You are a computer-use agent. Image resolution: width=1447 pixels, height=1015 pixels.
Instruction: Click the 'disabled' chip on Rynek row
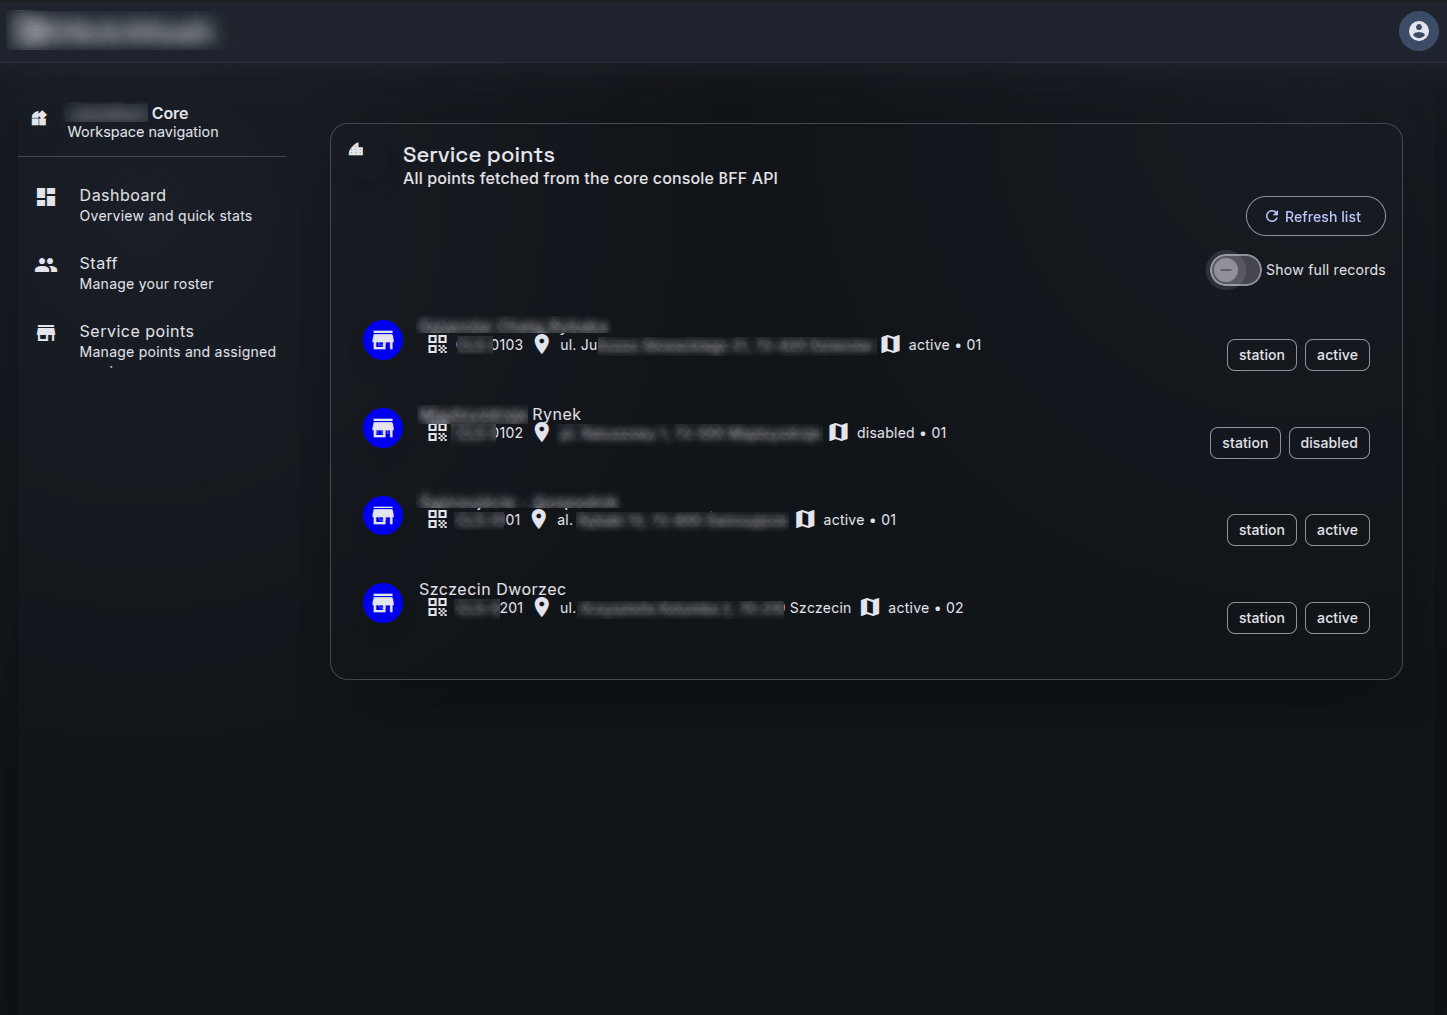(1328, 443)
